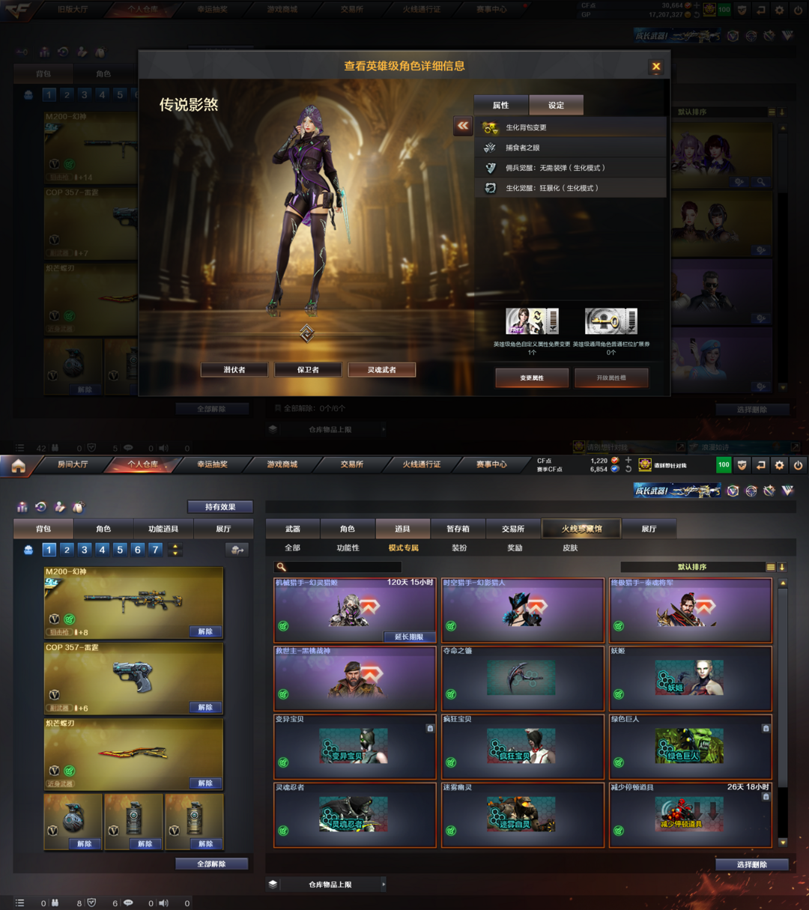
Task: Filter items by 皮肤
Action: point(570,547)
